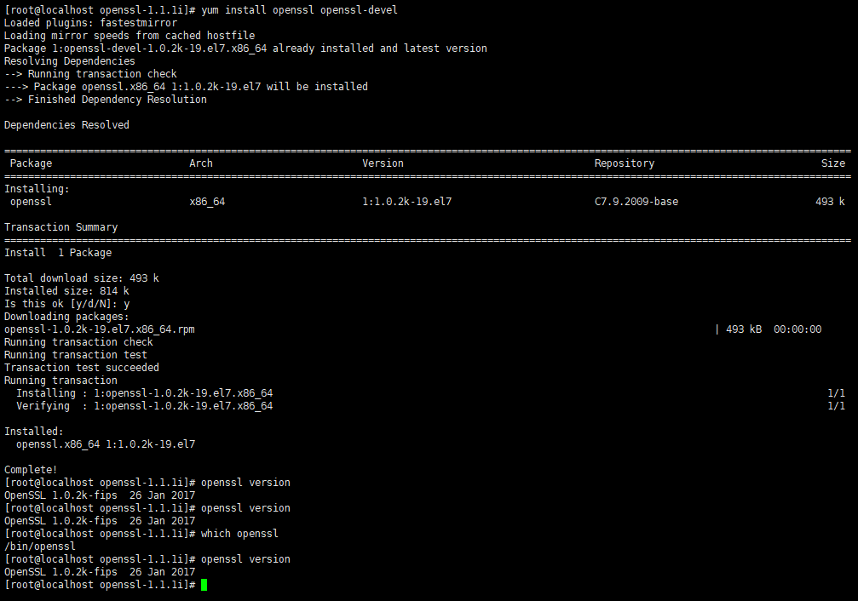Click 'Installing:' section label
The height and width of the screenshot is (601, 858).
37,189
